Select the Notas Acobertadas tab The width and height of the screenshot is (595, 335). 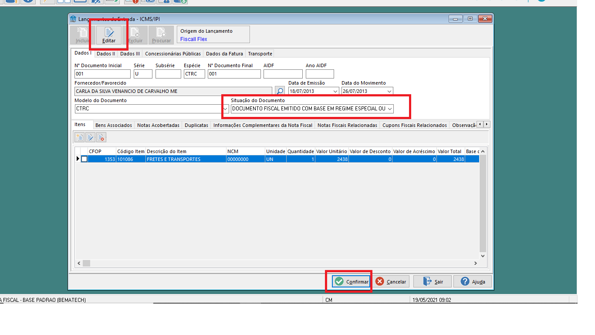click(158, 125)
